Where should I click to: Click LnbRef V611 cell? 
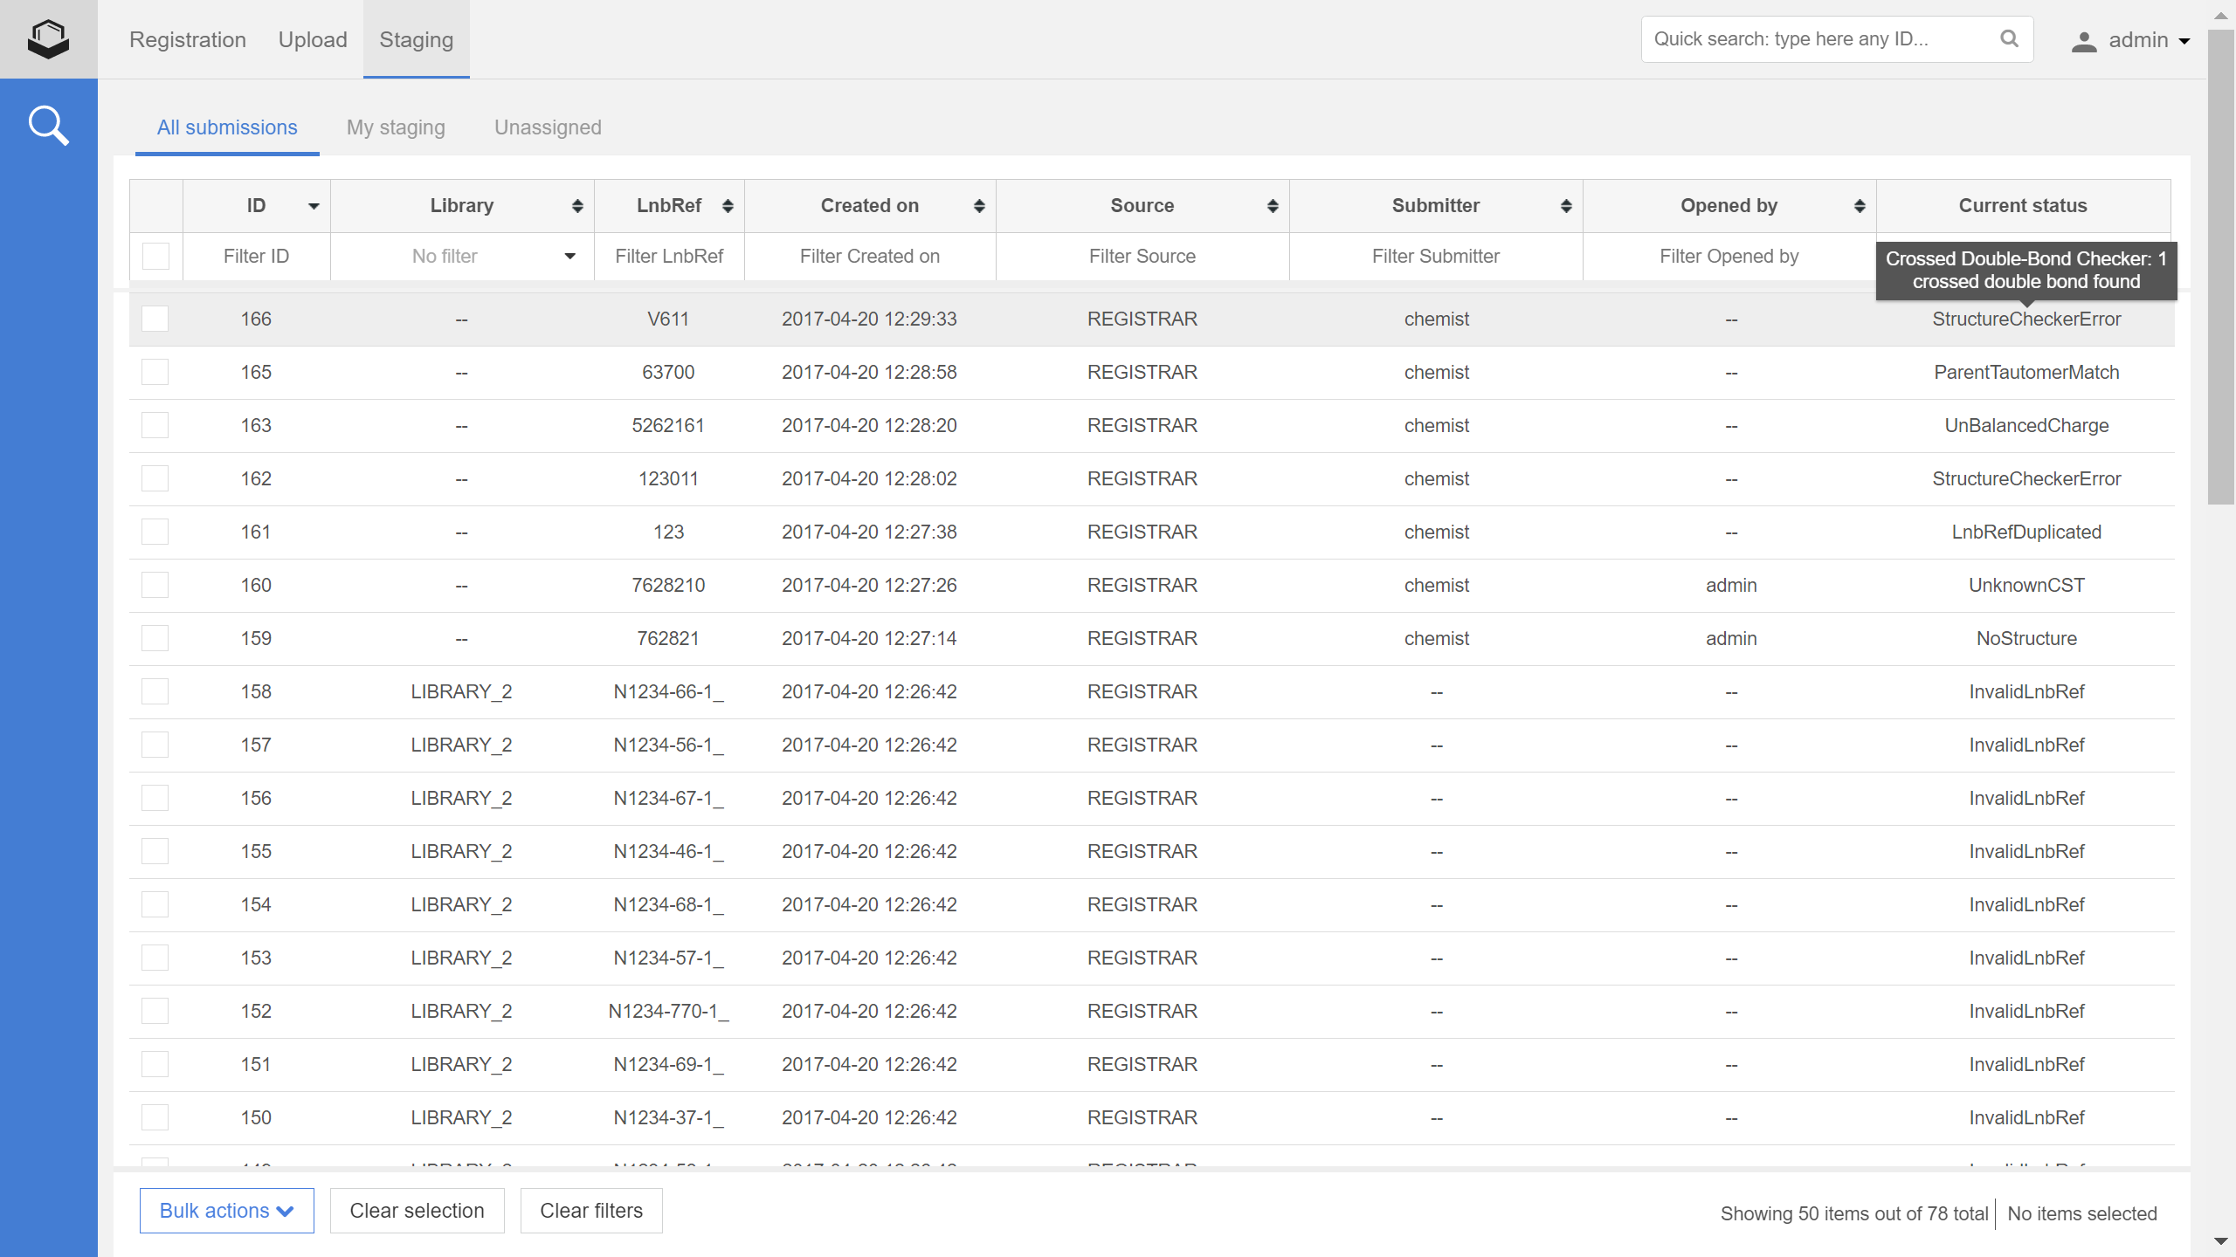coord(668,319)
